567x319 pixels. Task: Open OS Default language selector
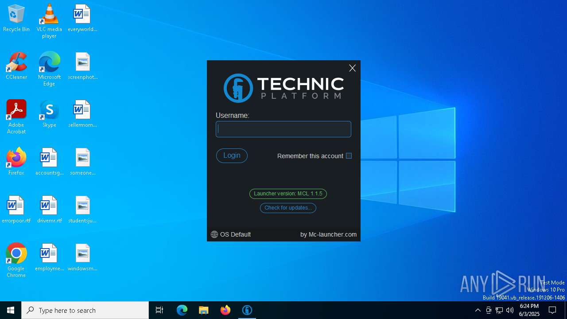click(x=231, y=234)
